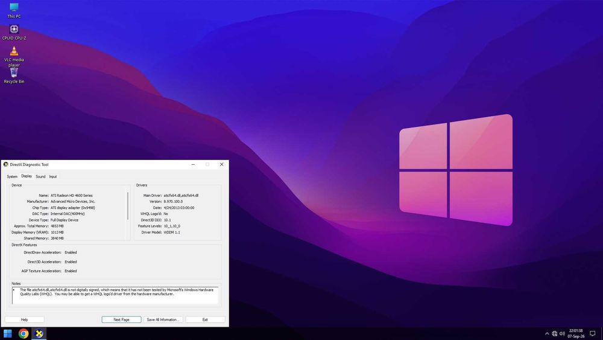Viewport: 603px width, 340px height.
Task: Open the Recycle Bin
Action: tap(14, 75)
